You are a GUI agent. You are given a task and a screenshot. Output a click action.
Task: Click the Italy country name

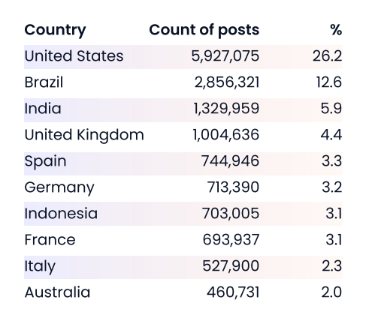pos(40,266)
